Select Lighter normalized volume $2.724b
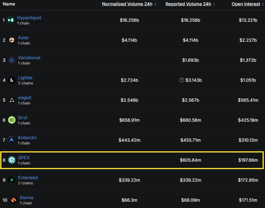Viewport: 265px width, 208px height. 129,80
